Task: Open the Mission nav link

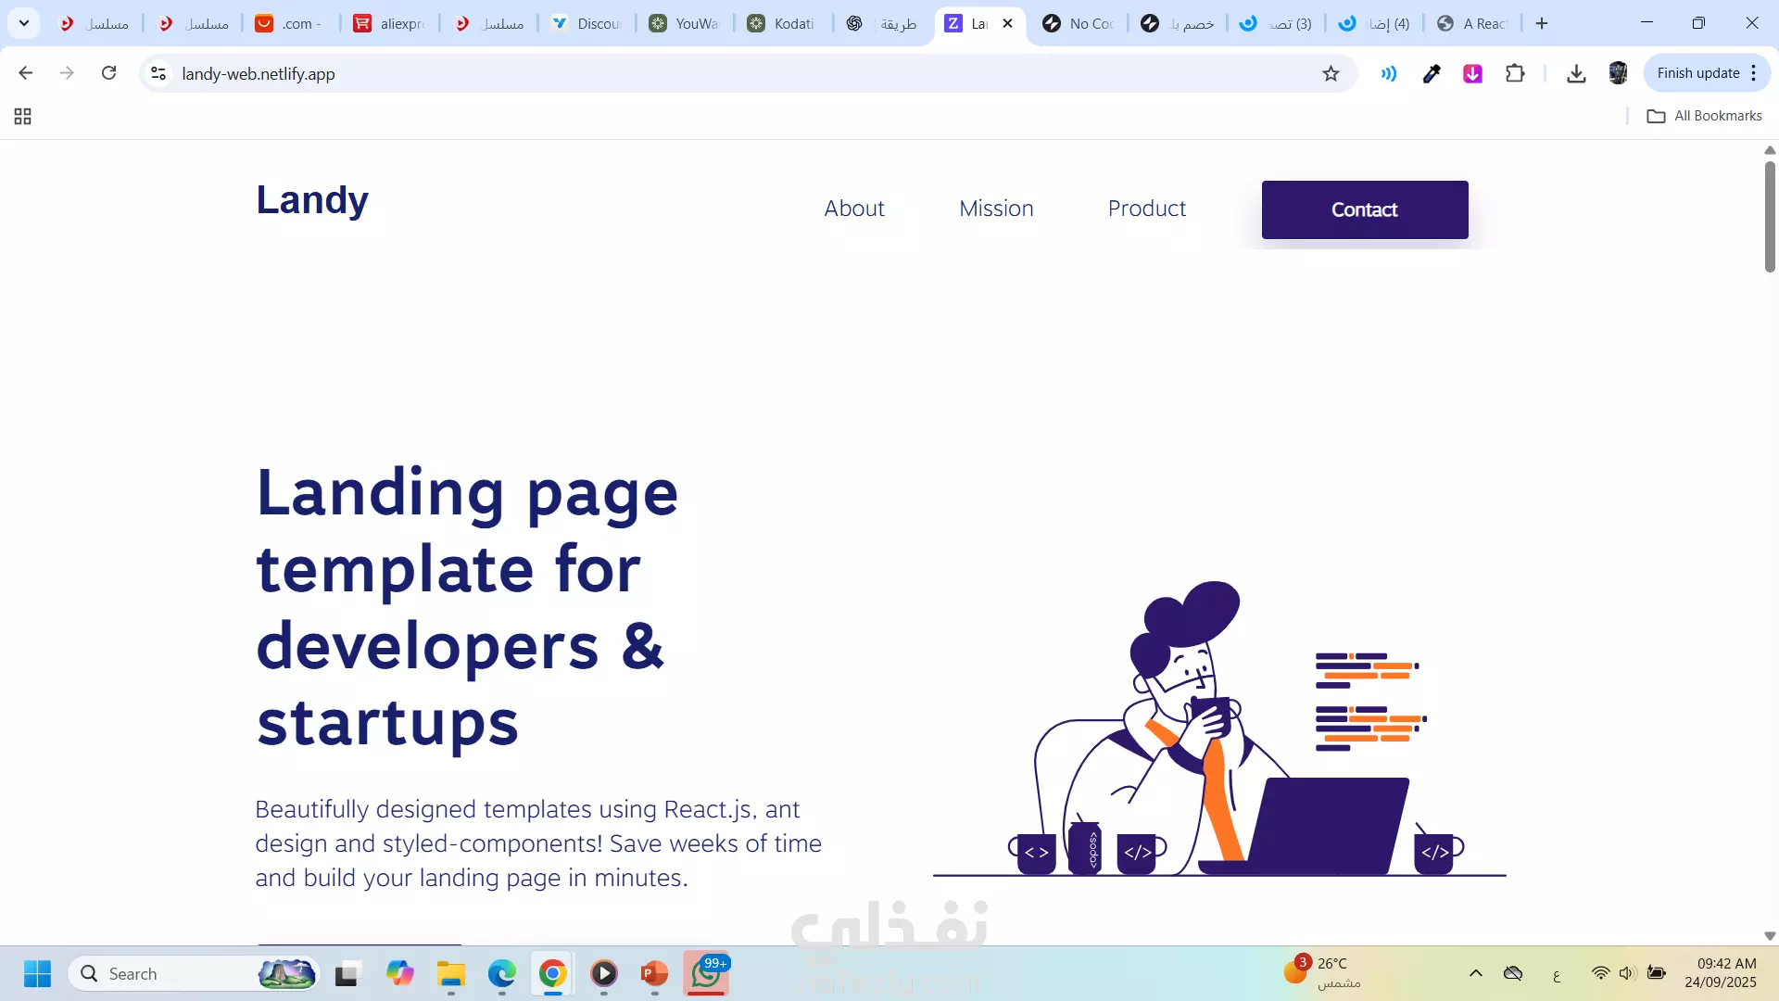Action: (996, 209)
